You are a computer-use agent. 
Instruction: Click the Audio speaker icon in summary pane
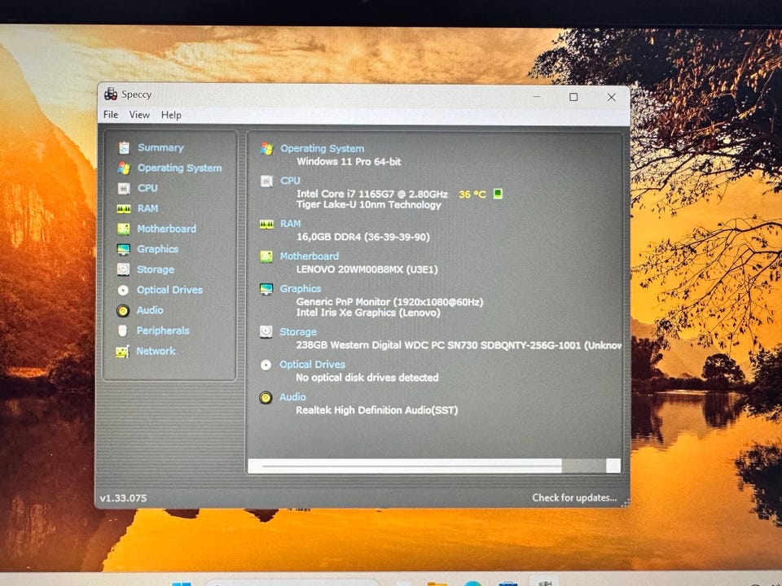tap(266, 397)
